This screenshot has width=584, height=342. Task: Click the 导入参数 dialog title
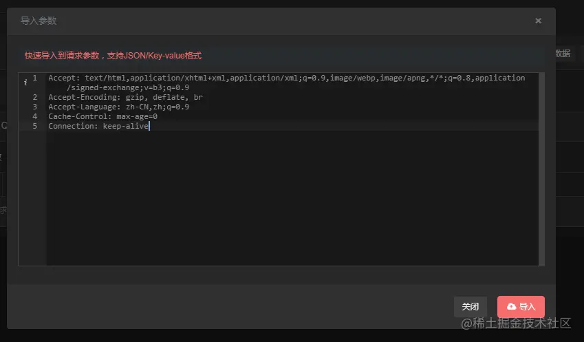[39, 21]
